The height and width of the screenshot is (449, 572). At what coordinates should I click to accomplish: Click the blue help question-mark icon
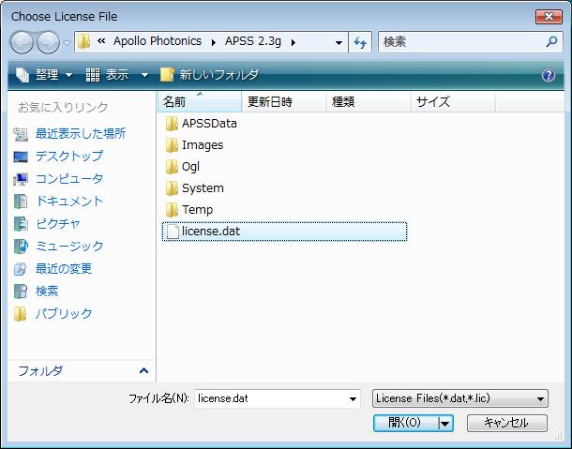(x=549, y=76)
